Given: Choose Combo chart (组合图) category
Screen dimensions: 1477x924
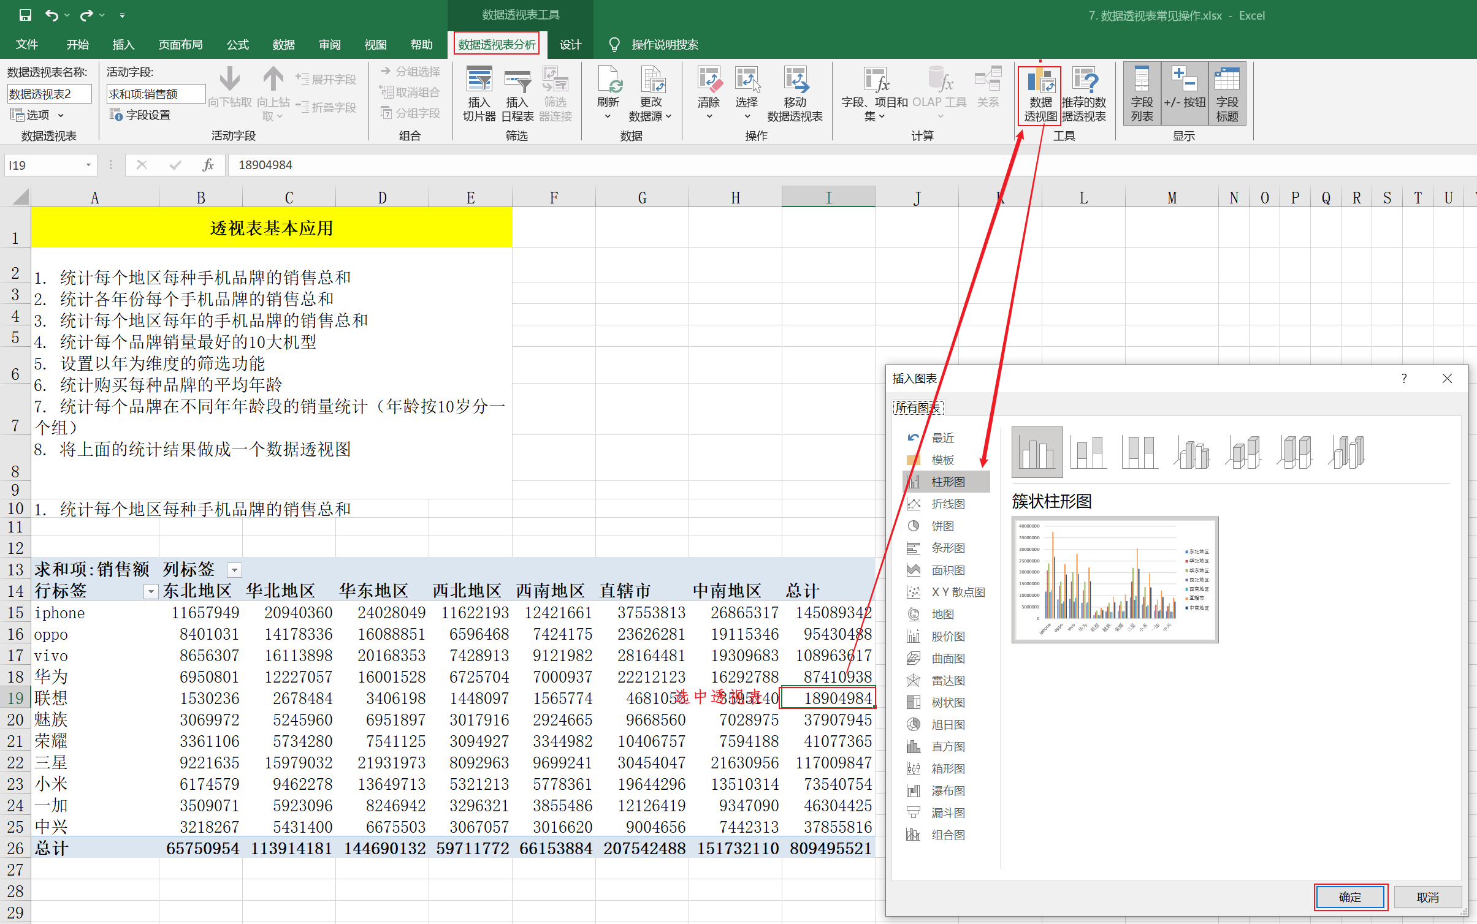Looking at the screenshot, I should [947, 835].
